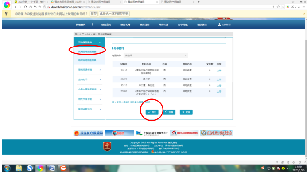Open the browser downloads arrow icon
This screenshot has height=173, width=307.
coord(299,7)
